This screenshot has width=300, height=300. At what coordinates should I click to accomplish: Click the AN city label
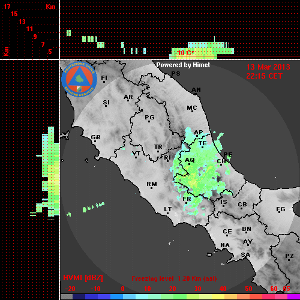coord(196,90)
